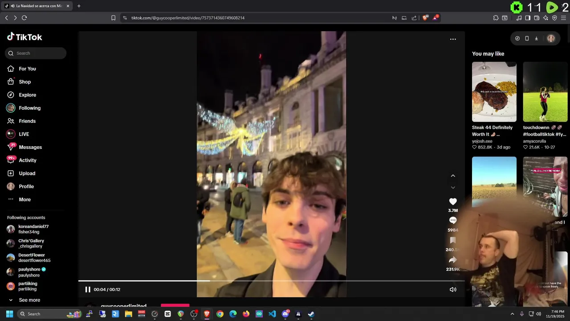Go back to previous page
The image size is (570, 321).
6,18
